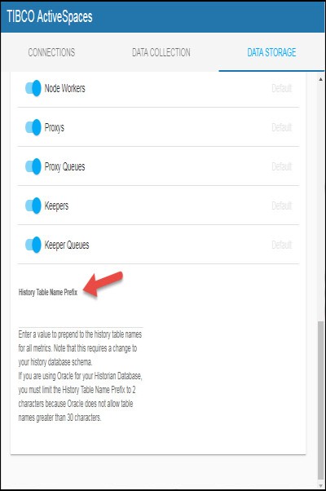Click Default beside Node Workers
Screen dimensions: 326x491
[281, 89]
